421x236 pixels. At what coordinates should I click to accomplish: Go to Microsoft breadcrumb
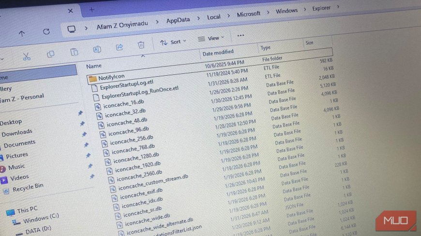pyautogui.click(x=248, y=14)
